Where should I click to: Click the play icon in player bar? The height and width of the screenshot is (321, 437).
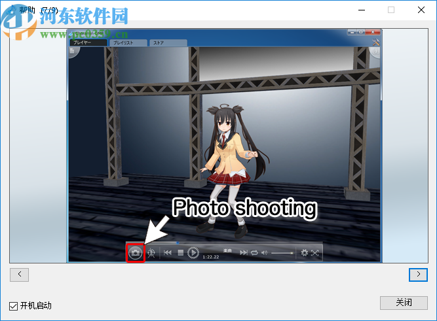(193, 252)
